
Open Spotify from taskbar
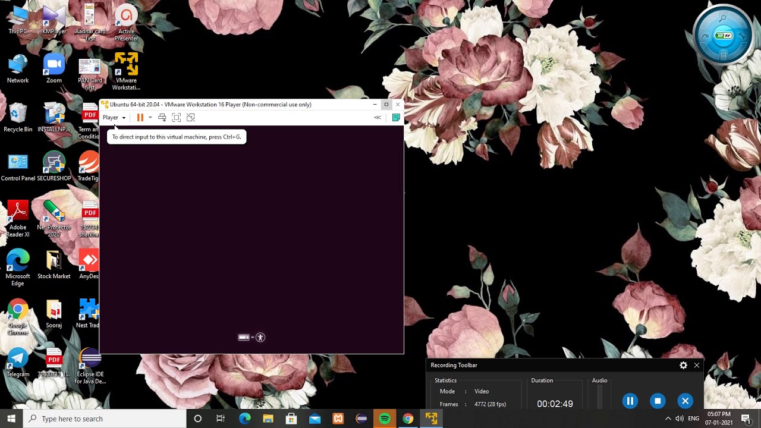[x=385, y=418]
